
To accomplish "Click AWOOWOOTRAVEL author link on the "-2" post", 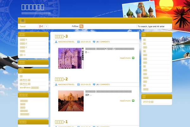I will coord(66,84).
